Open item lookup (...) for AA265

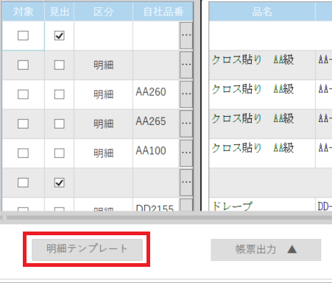[186, 123]
